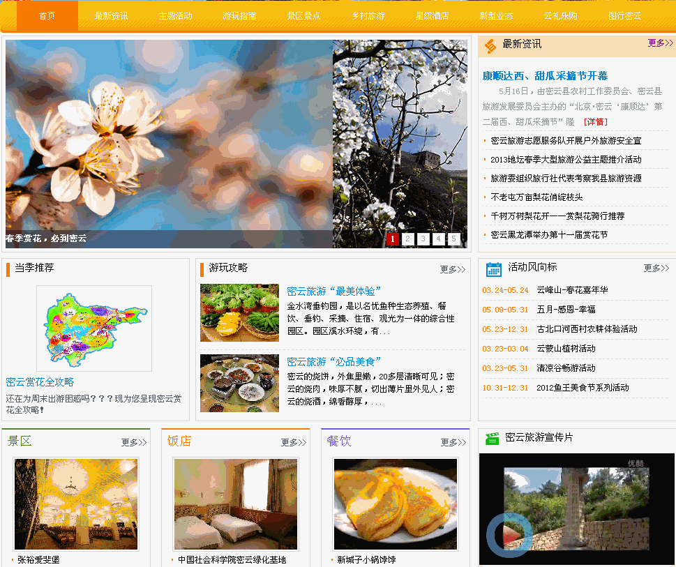The image size is (676, 567).
Task: Click the food dishes thumbnail for 必品美食
Action: tap(239, 383)
